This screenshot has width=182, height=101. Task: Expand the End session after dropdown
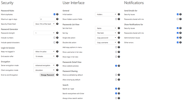coord(44,56)
